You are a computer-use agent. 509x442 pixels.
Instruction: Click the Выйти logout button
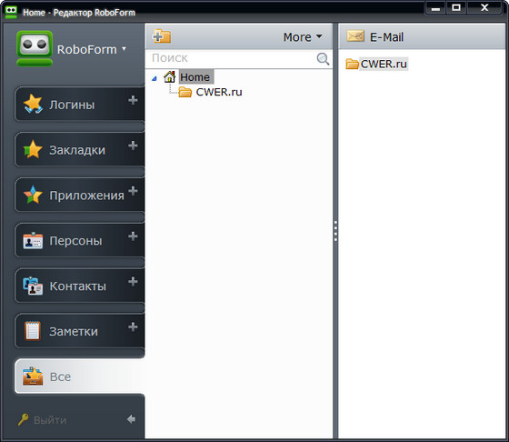[x=43, y=420]
